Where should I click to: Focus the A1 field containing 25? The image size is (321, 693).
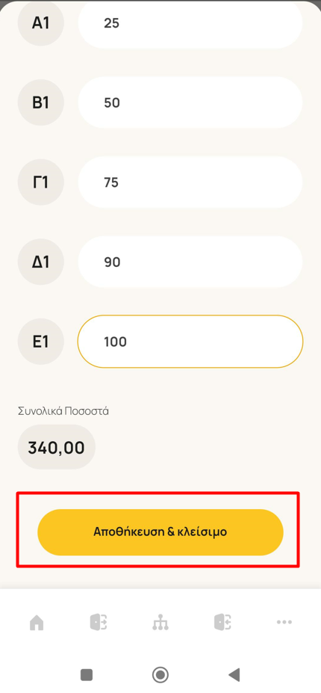pyautogui.click(x=190, y=22)
